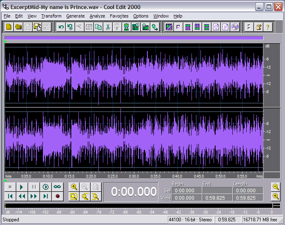
Task: Click the scissors Cut icon
Action: tap(108, 27)
